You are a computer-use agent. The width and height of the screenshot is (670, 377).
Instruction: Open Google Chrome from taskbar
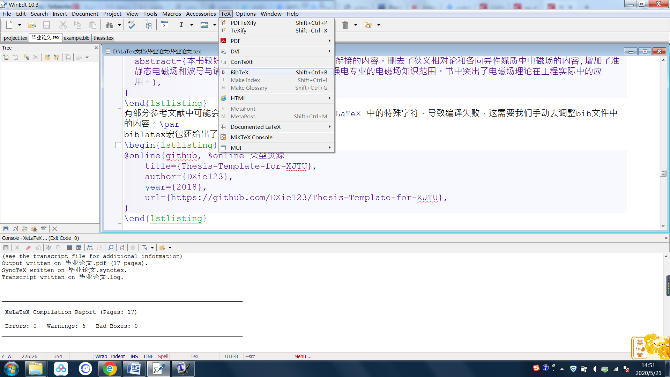[110, 369]
